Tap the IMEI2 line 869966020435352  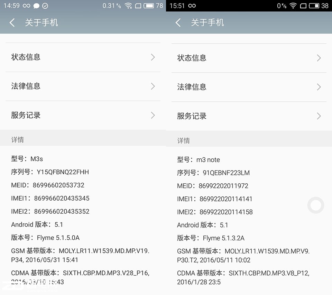coord(50,211)
